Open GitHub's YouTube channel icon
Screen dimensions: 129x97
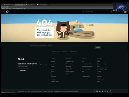tap(102, 91)
